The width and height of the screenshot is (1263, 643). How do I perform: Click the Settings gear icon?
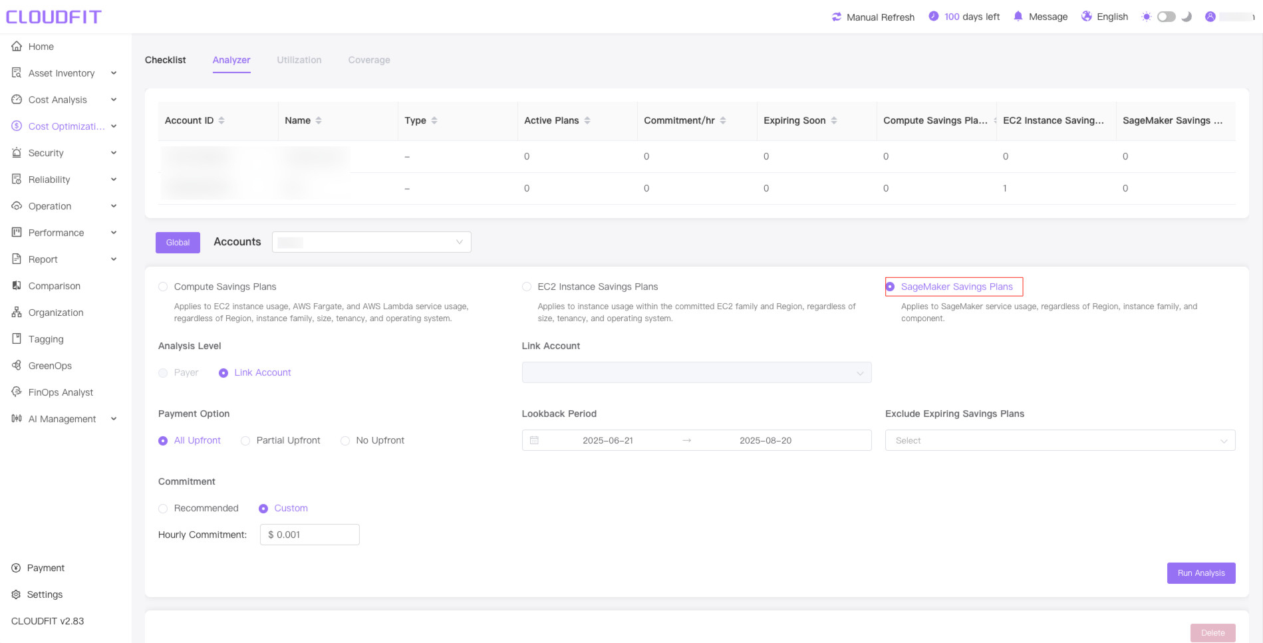tap(16, 594)
